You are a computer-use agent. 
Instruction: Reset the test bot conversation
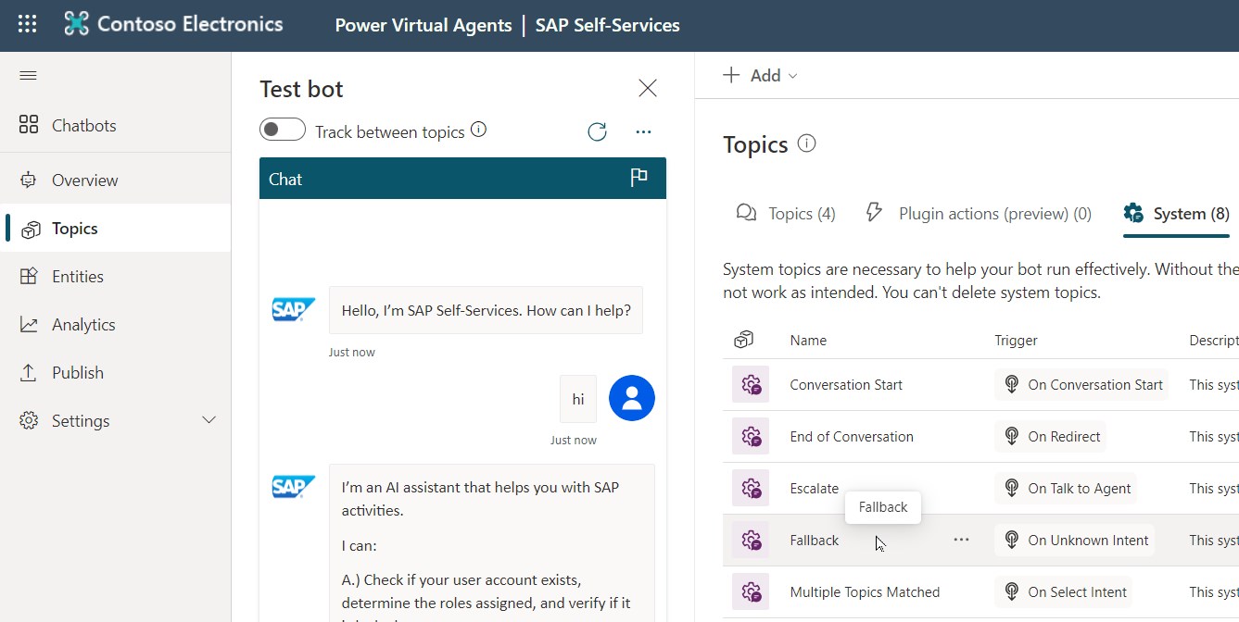[x=598, y=131]
